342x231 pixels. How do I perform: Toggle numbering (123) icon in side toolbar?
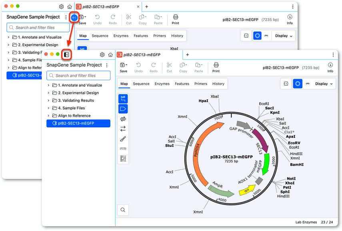click(x=123, y=149)
